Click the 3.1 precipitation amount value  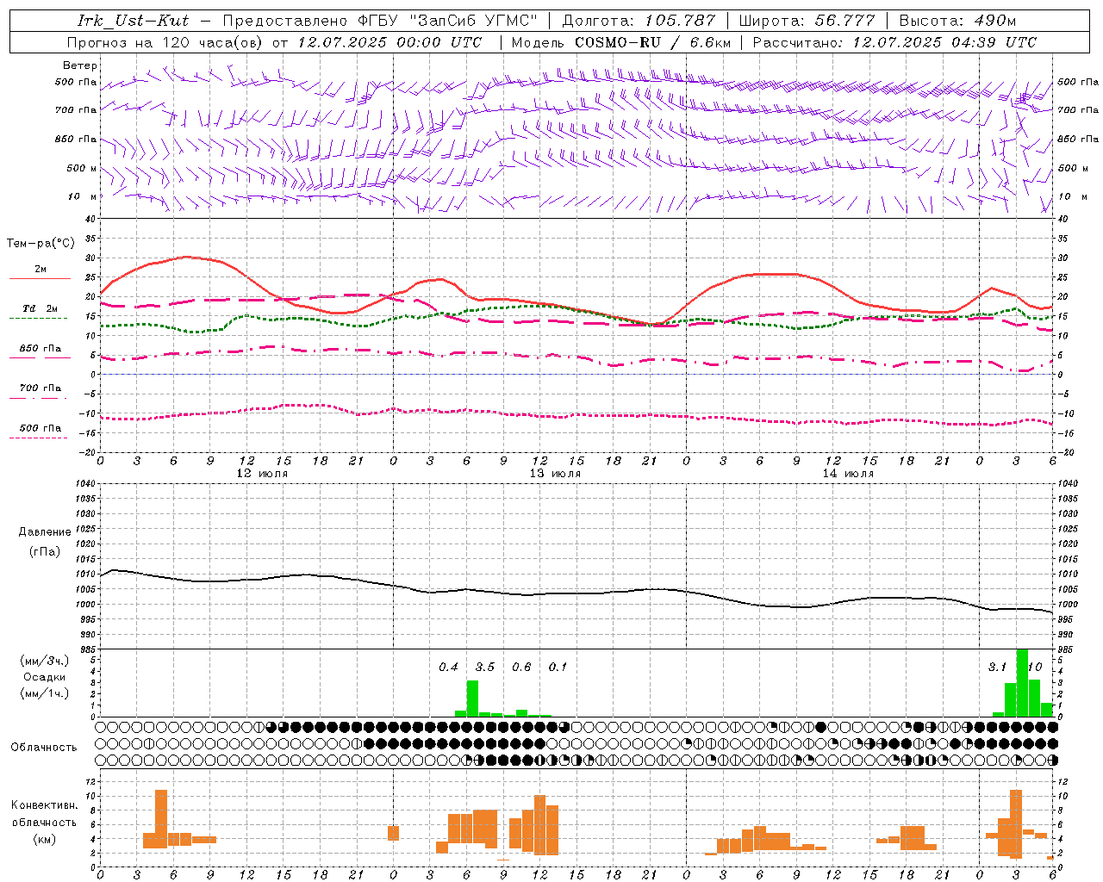coord(997,667)
